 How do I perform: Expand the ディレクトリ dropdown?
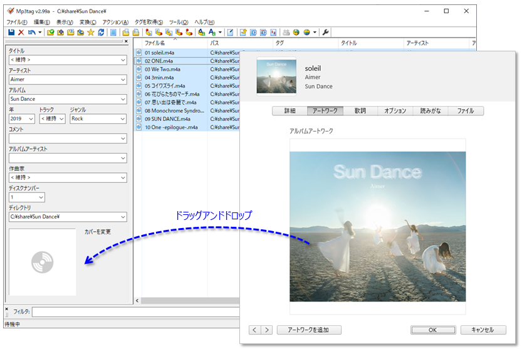[x=123, y=217]
